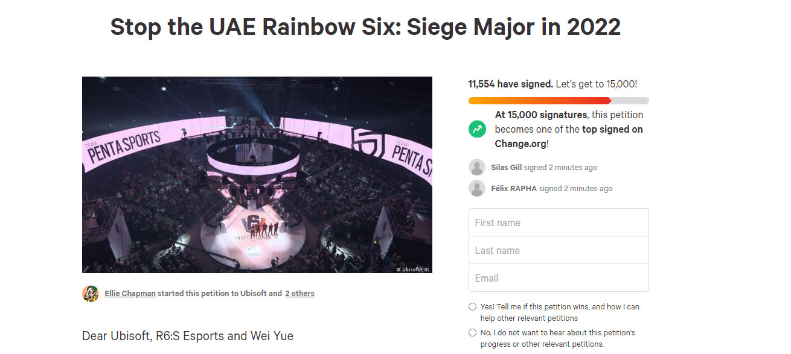The height and width of the screenshot is (354, 791).
Task: Click the 'Dear Ubisoft, R6:S Esports' letter greeting
Action: pos(188,336)
